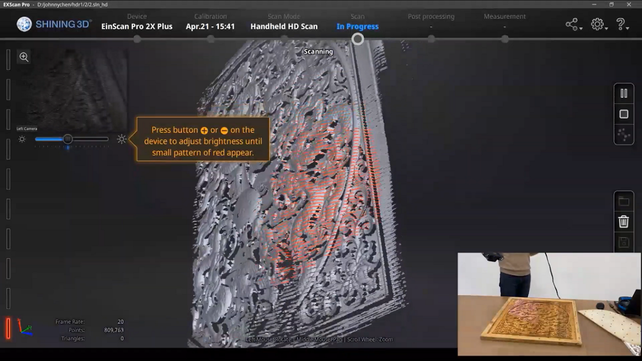This screenshot has height=361, width=642.
Task: Click the brightness slider handle
Action: [x=68, y=139]
